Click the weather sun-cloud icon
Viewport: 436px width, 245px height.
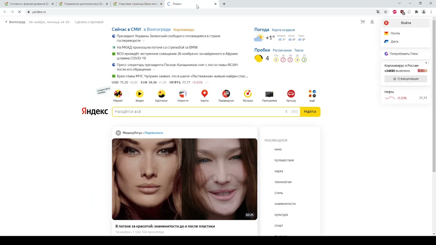pyautogui.click(x=259, y=38)
